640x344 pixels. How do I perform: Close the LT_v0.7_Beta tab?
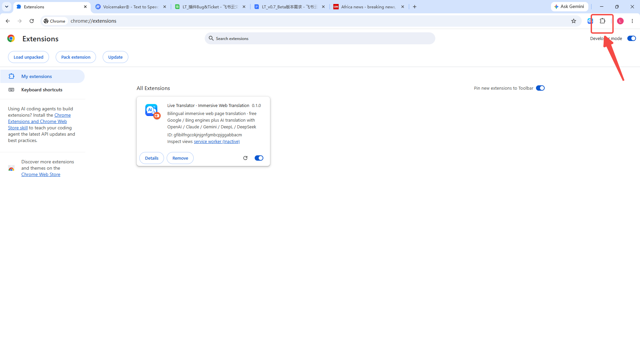click(323, 7)
